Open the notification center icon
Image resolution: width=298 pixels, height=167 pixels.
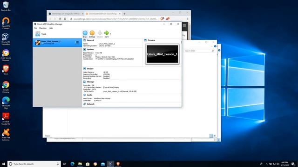click(293, 164)
